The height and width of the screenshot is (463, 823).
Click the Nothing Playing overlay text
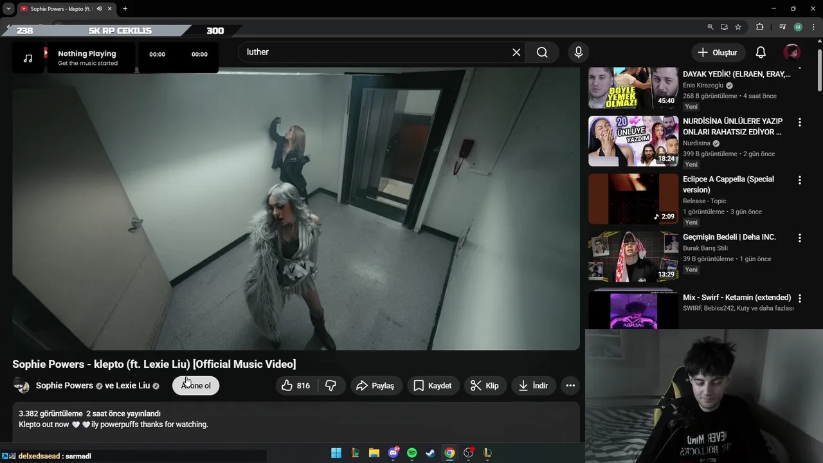pos(87,54)
